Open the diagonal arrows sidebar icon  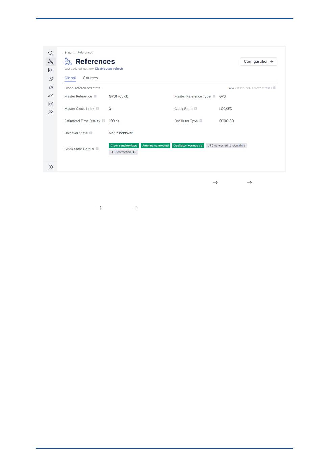point(51,95)
